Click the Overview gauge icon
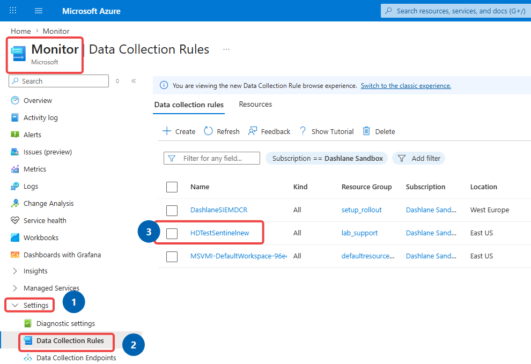531x364 pixels. pos(15,100)
